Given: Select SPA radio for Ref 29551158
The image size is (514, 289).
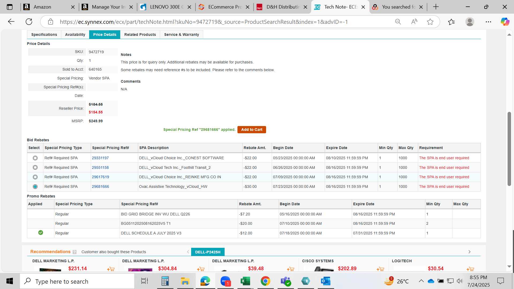Looking at the screenshot, I should coord(35,168).
